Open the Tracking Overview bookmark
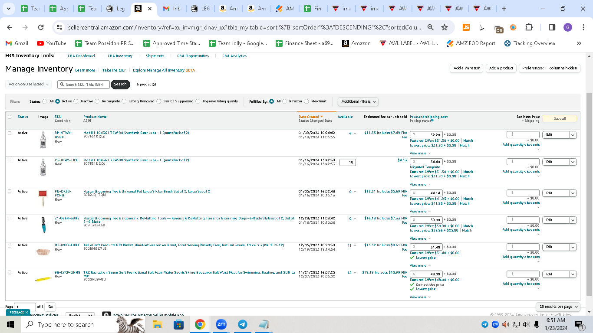This screenshot has height=333, width=593. point(530,43)
